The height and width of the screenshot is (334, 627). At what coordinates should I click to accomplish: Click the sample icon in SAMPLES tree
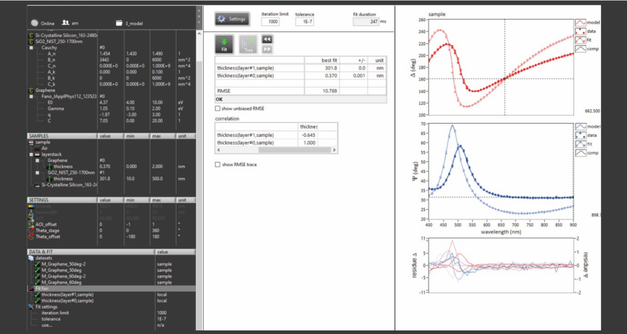(31, 142)
